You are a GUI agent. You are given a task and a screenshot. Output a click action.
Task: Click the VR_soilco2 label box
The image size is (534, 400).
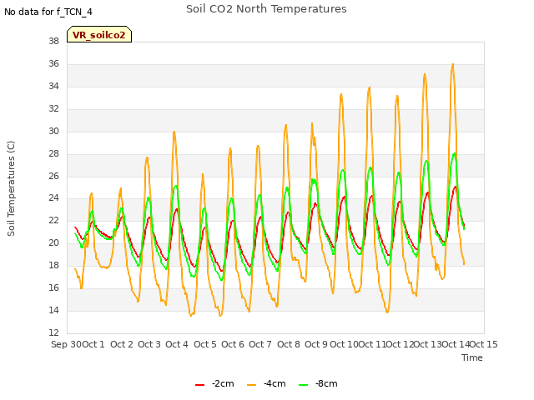[x=99, y=34]
